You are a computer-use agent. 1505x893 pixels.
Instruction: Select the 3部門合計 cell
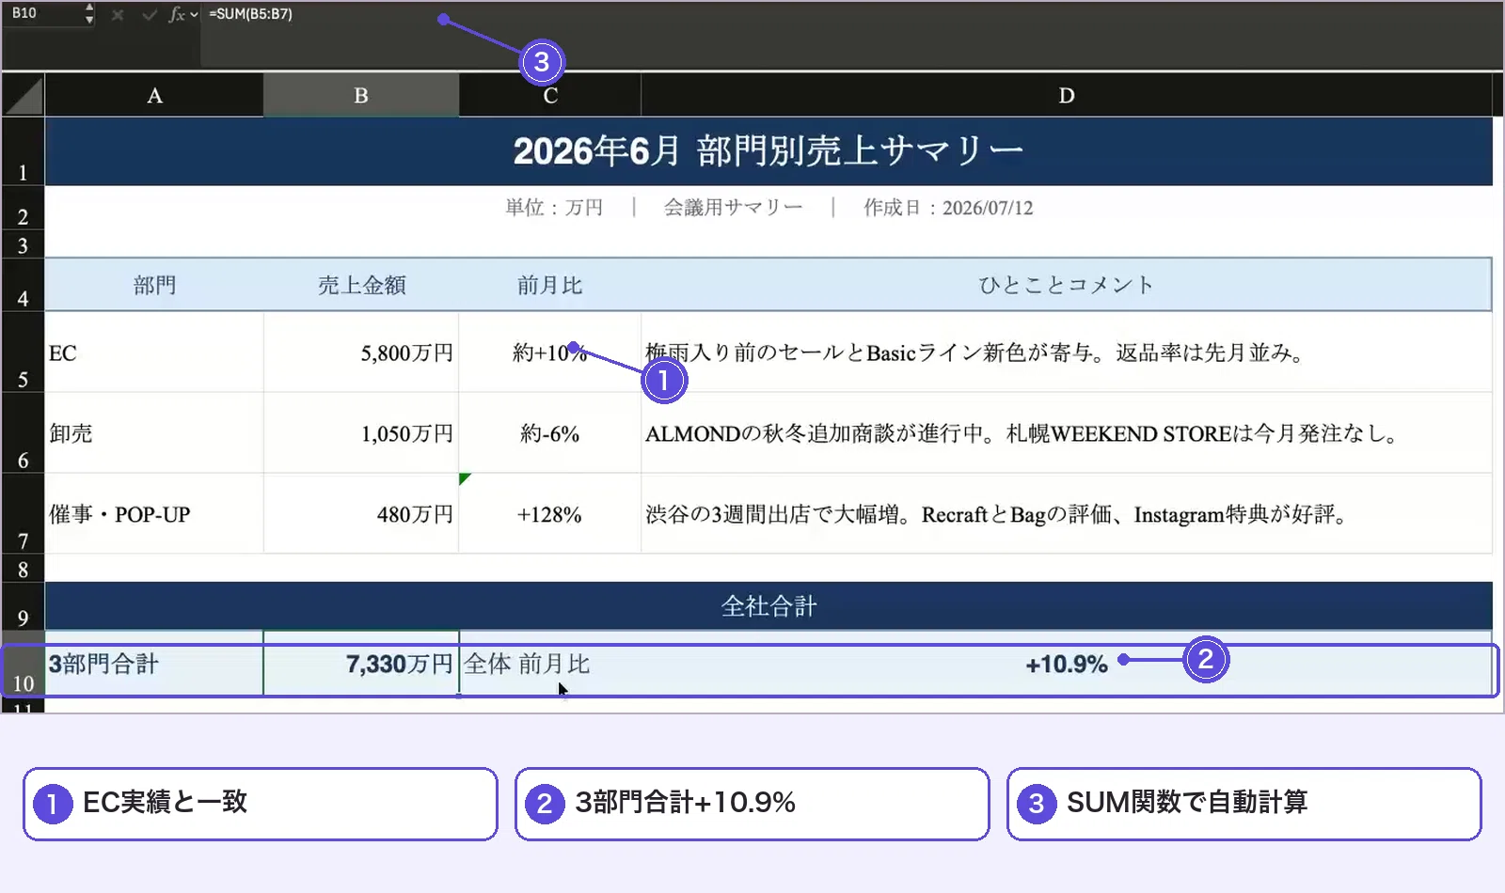point(154,664)
